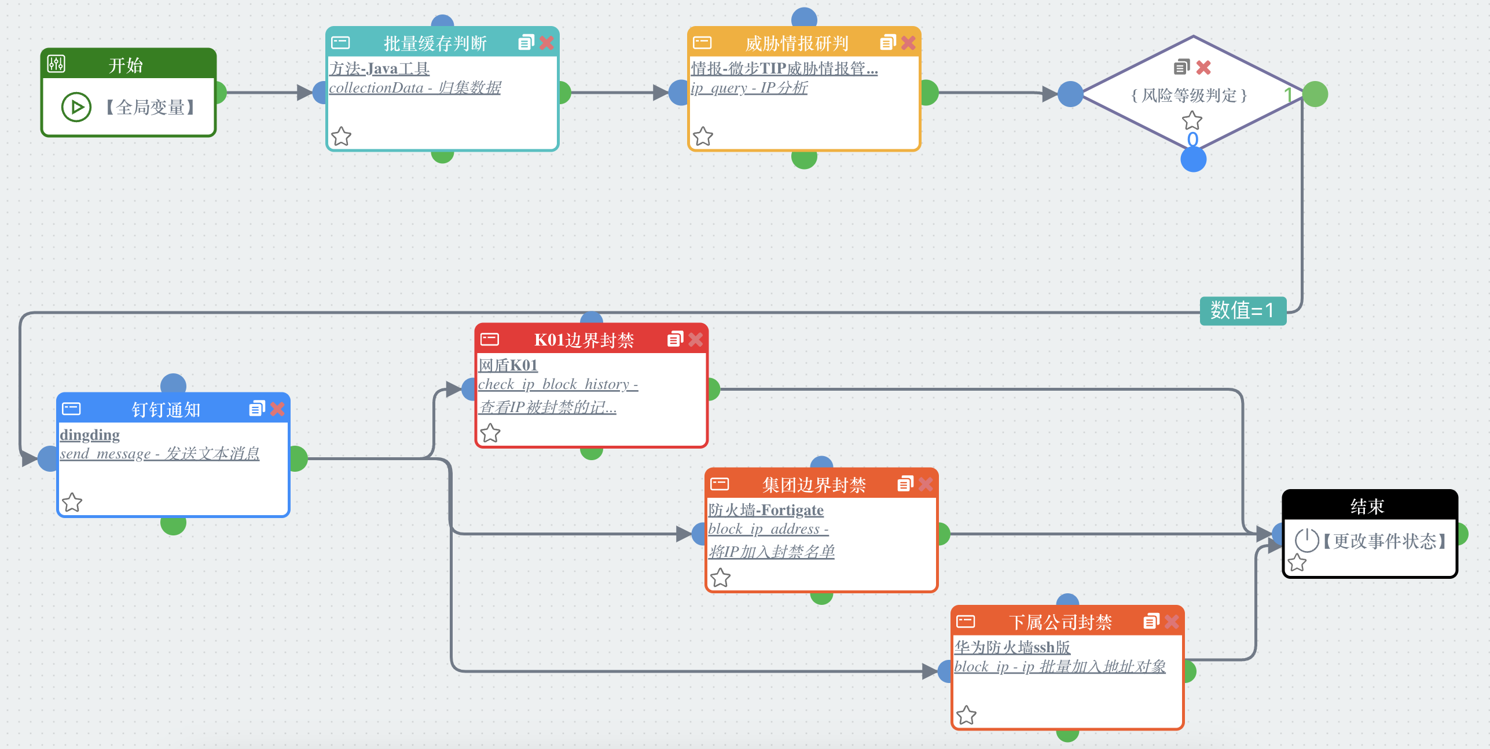Viewport: 1490px width, 749px height.
Task: Click the power icon in 结束 node
Action: [1306, 541]
